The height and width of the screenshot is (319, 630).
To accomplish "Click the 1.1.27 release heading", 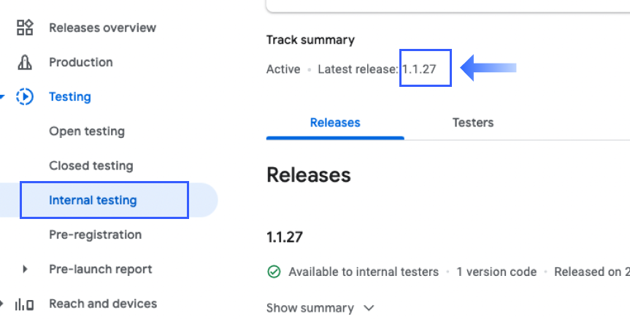I will click(285, 237).
